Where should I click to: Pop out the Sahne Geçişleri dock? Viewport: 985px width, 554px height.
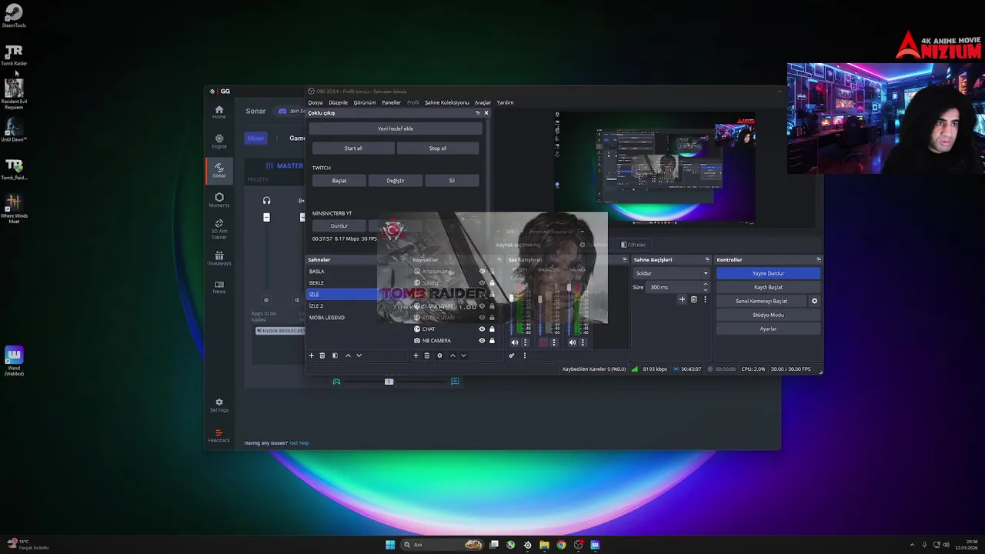(x=707, y=260)
